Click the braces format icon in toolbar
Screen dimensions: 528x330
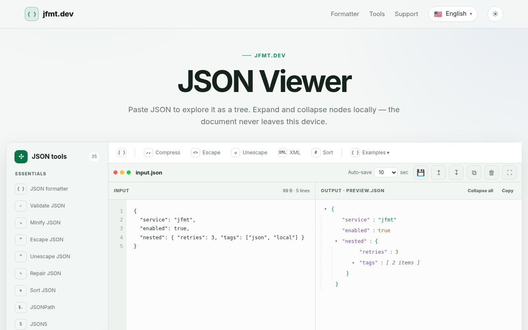122,153
